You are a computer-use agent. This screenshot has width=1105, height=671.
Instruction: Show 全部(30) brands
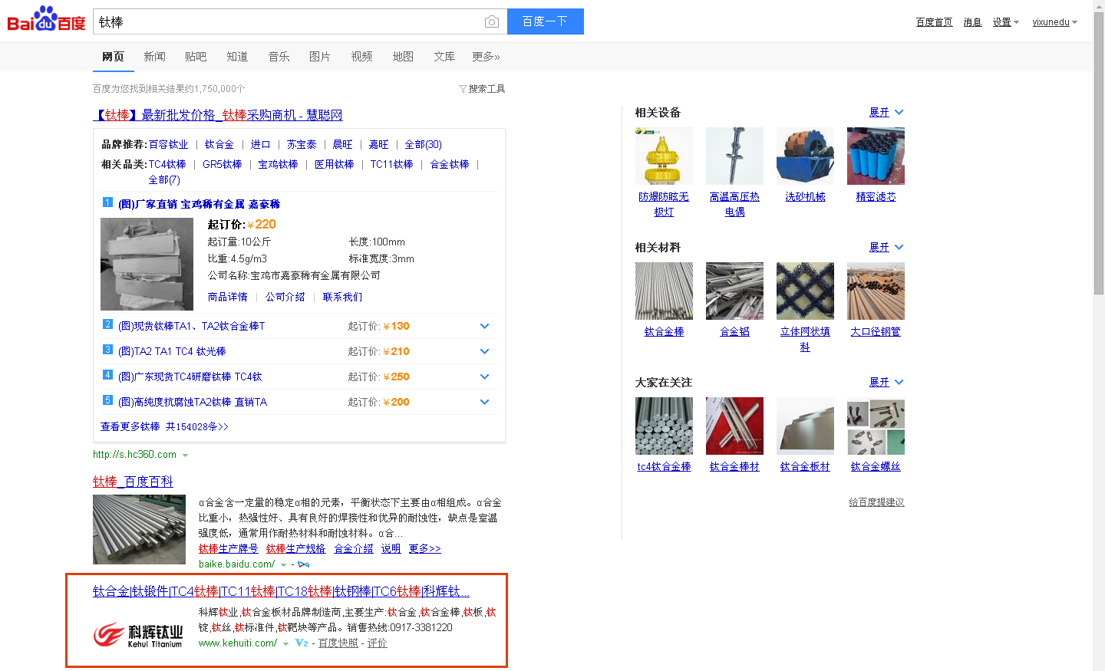423,144
